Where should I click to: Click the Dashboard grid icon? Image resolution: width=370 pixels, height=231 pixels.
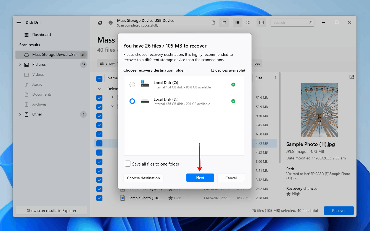(27, 35)
